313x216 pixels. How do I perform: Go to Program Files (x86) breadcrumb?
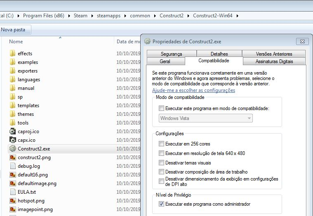coord(44,16)
